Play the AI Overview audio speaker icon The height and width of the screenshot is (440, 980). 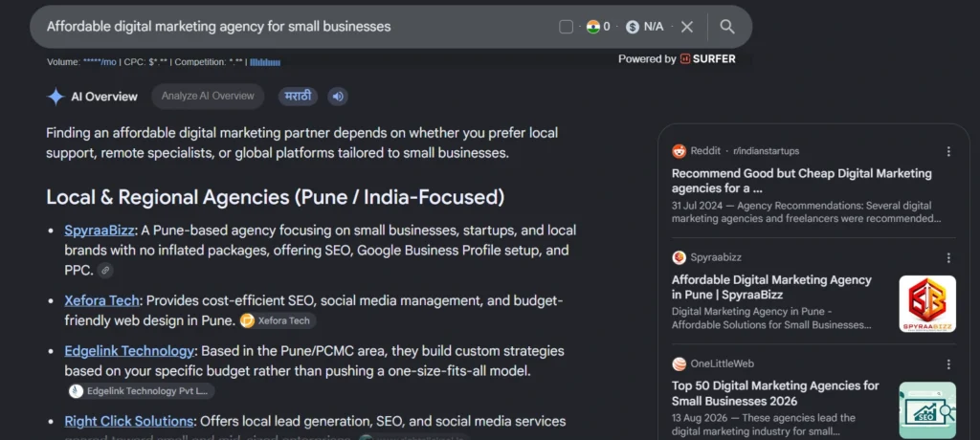338,97
